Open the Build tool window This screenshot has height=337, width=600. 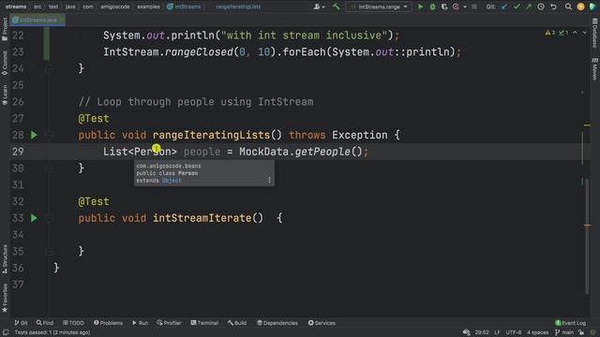coord(237,323)
